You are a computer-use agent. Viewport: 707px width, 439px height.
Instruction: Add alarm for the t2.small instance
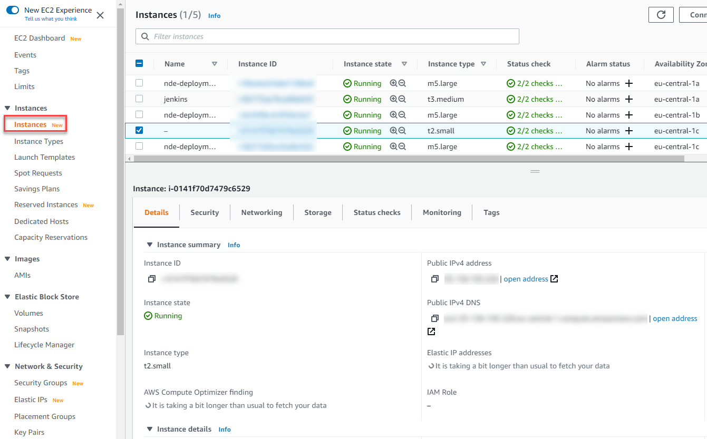click(x=628, y=131)
